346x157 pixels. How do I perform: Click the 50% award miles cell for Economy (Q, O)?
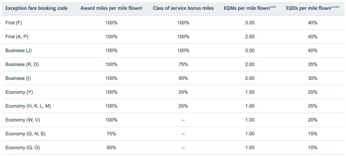[111, 147]
